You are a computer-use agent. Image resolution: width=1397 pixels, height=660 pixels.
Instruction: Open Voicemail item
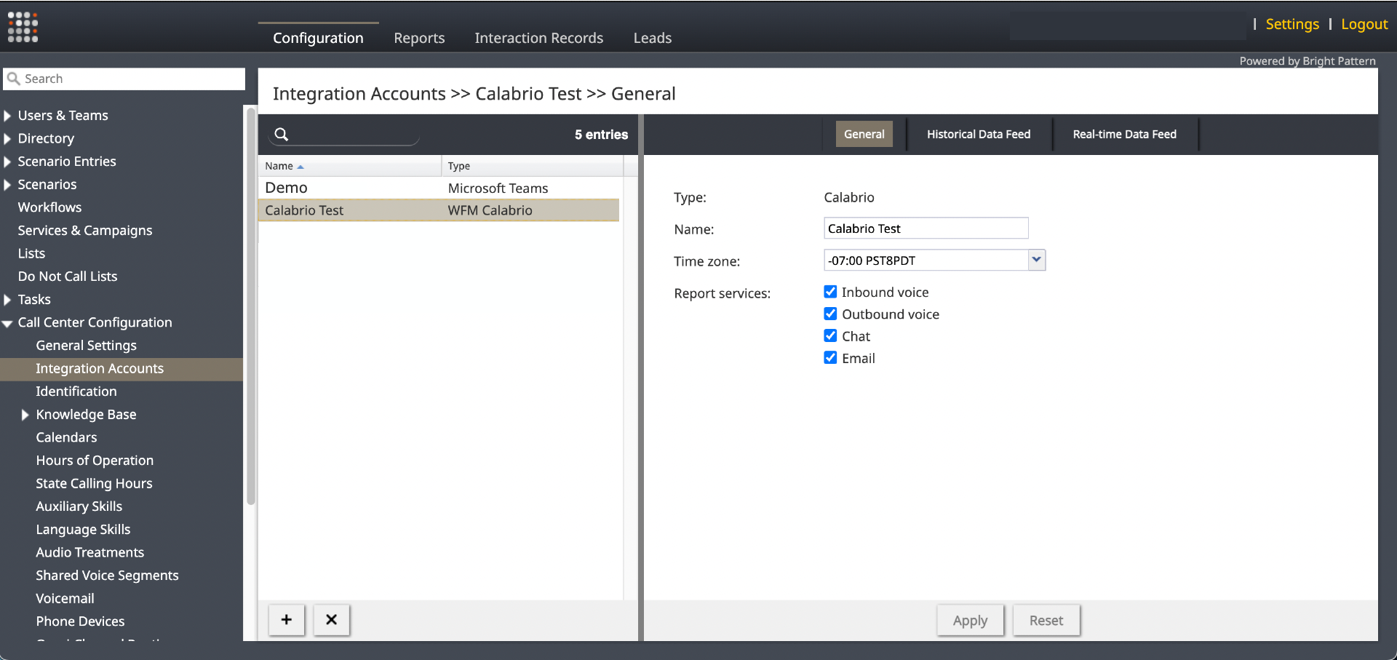pos(65,598)
